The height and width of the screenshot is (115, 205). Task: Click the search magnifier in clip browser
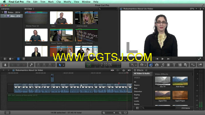(x=100, y=9)
